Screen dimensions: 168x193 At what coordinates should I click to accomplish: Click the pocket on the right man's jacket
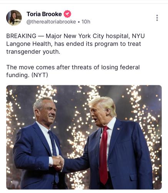pyautogui.click(x=133, y=178)
